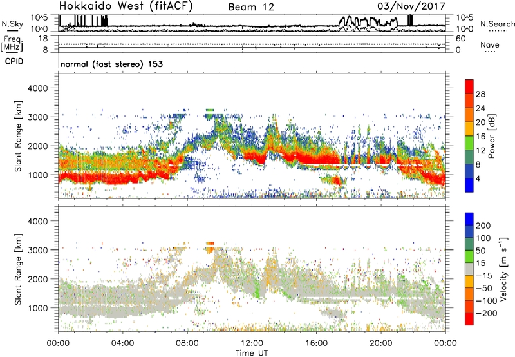The height and width of the screenshot is (357, 515).
Task: Select the "12:00" time tick label
Action: 252,343
